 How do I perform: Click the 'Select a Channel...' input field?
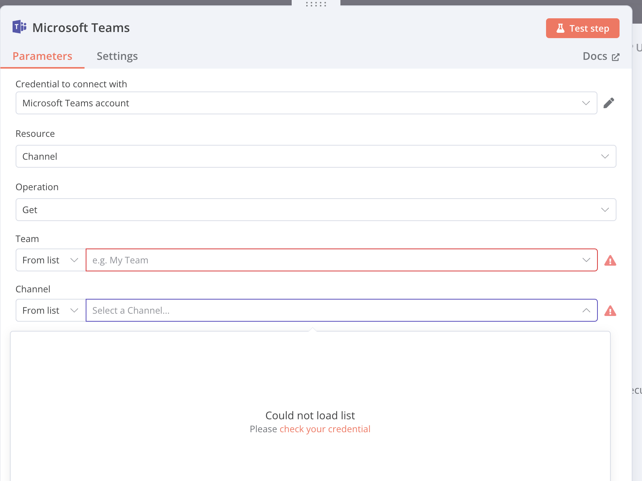tap(342, 310)
